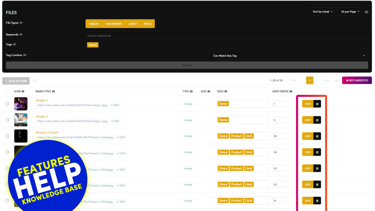The image size is (375, 211).
Task: Select the Product-5-Dark row checkbox
Action: coord(7,136)
